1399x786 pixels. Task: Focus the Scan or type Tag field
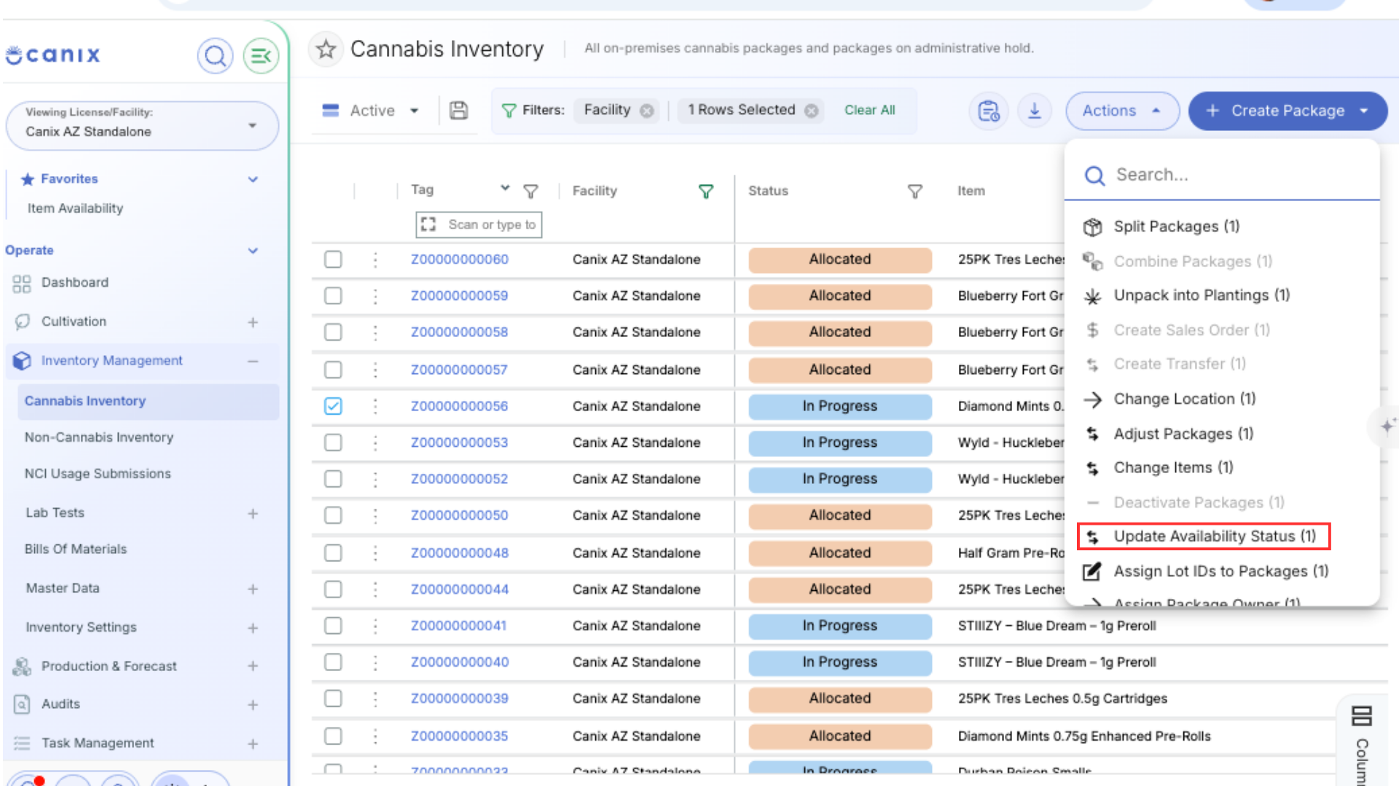(x=479, y=225)
